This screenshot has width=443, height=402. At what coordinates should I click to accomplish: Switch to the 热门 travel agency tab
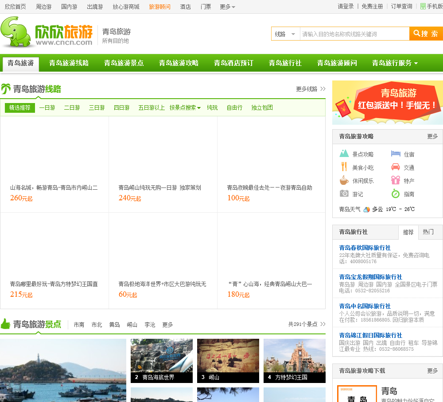click(428, 232)
